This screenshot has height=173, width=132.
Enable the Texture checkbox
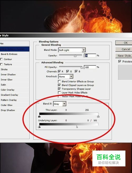pyautogui.click(x=1, y=64)
